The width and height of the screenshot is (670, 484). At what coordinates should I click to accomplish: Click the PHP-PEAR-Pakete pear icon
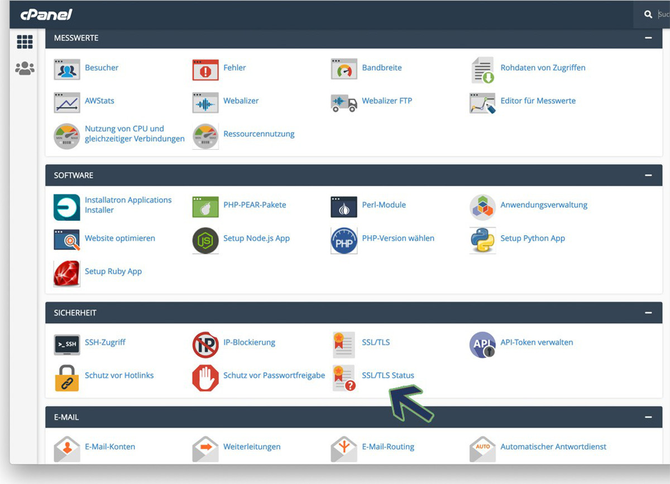(x=205, y=207)
